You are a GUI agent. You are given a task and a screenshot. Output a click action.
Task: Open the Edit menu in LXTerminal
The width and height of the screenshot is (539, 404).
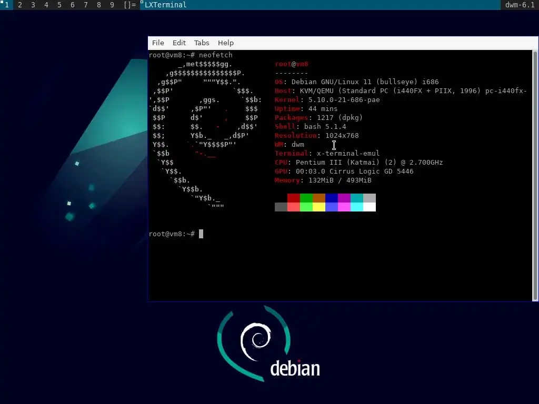(x=179, y=43)
